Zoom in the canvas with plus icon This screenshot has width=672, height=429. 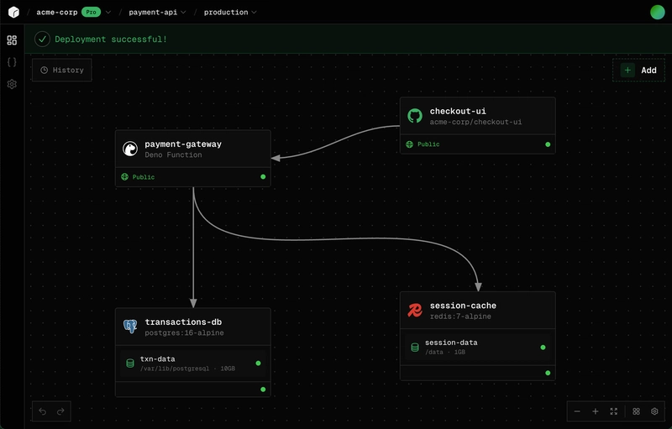[596, 411]
